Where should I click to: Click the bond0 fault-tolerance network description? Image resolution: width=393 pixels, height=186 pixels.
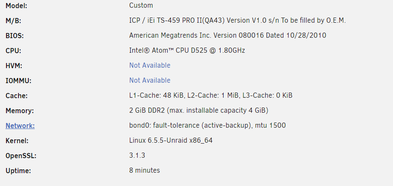click(x=207, y=125)
